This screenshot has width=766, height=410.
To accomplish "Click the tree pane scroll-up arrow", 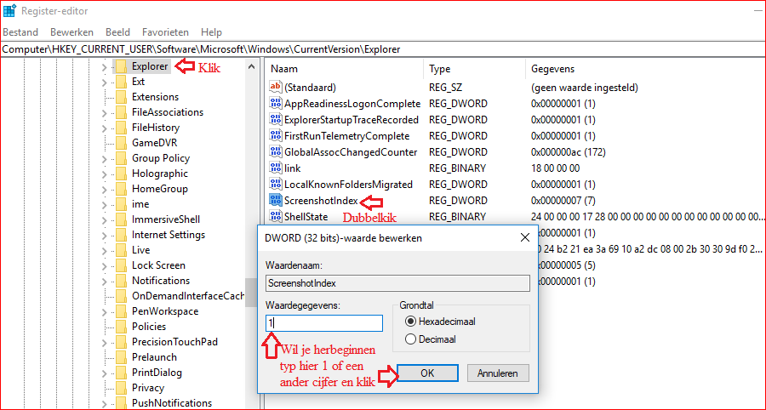I will pyautogui.click(x=252, y=66).
